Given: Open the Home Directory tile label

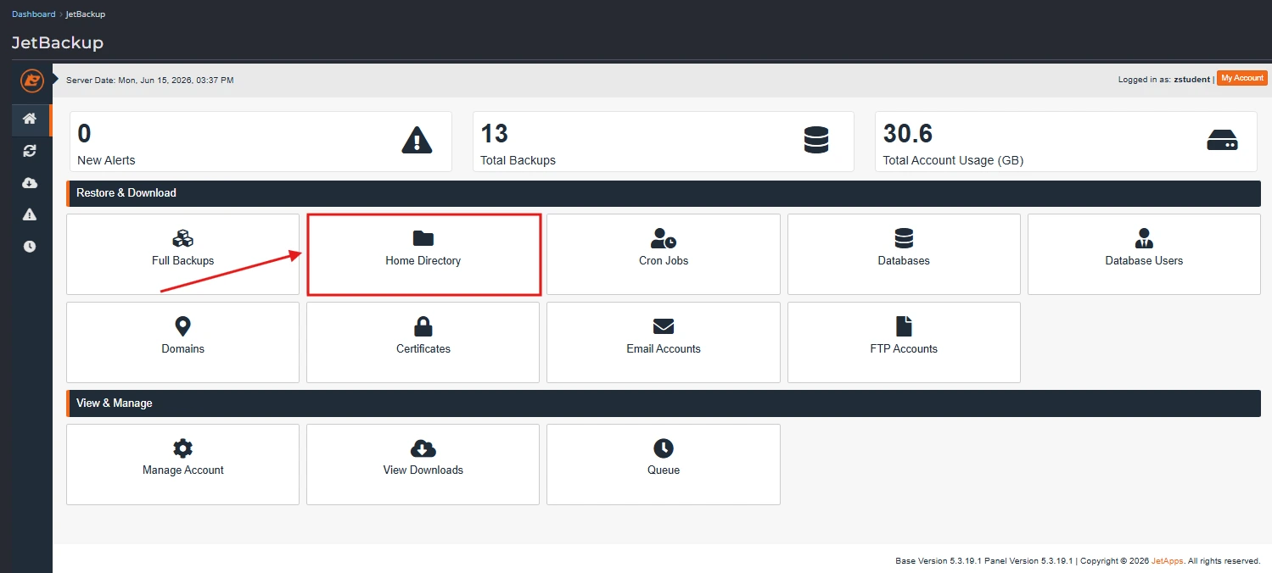Looking at the screenshot, I should pyautogui.click(x=423, y=261).
